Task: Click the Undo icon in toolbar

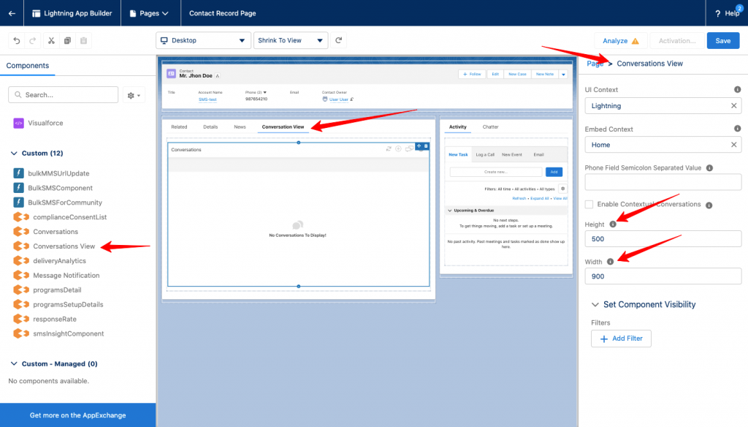Action: [16, 41]
